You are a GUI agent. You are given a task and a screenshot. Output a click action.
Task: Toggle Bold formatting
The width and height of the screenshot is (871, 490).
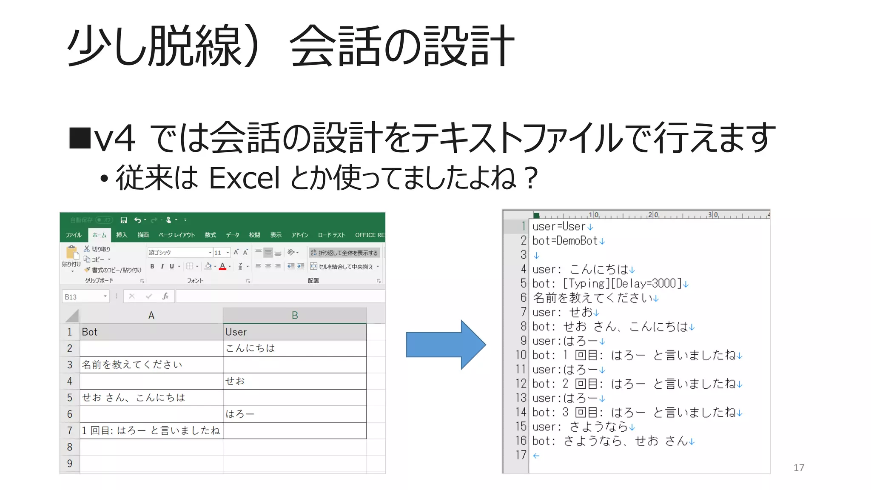(x=152, y=266)
